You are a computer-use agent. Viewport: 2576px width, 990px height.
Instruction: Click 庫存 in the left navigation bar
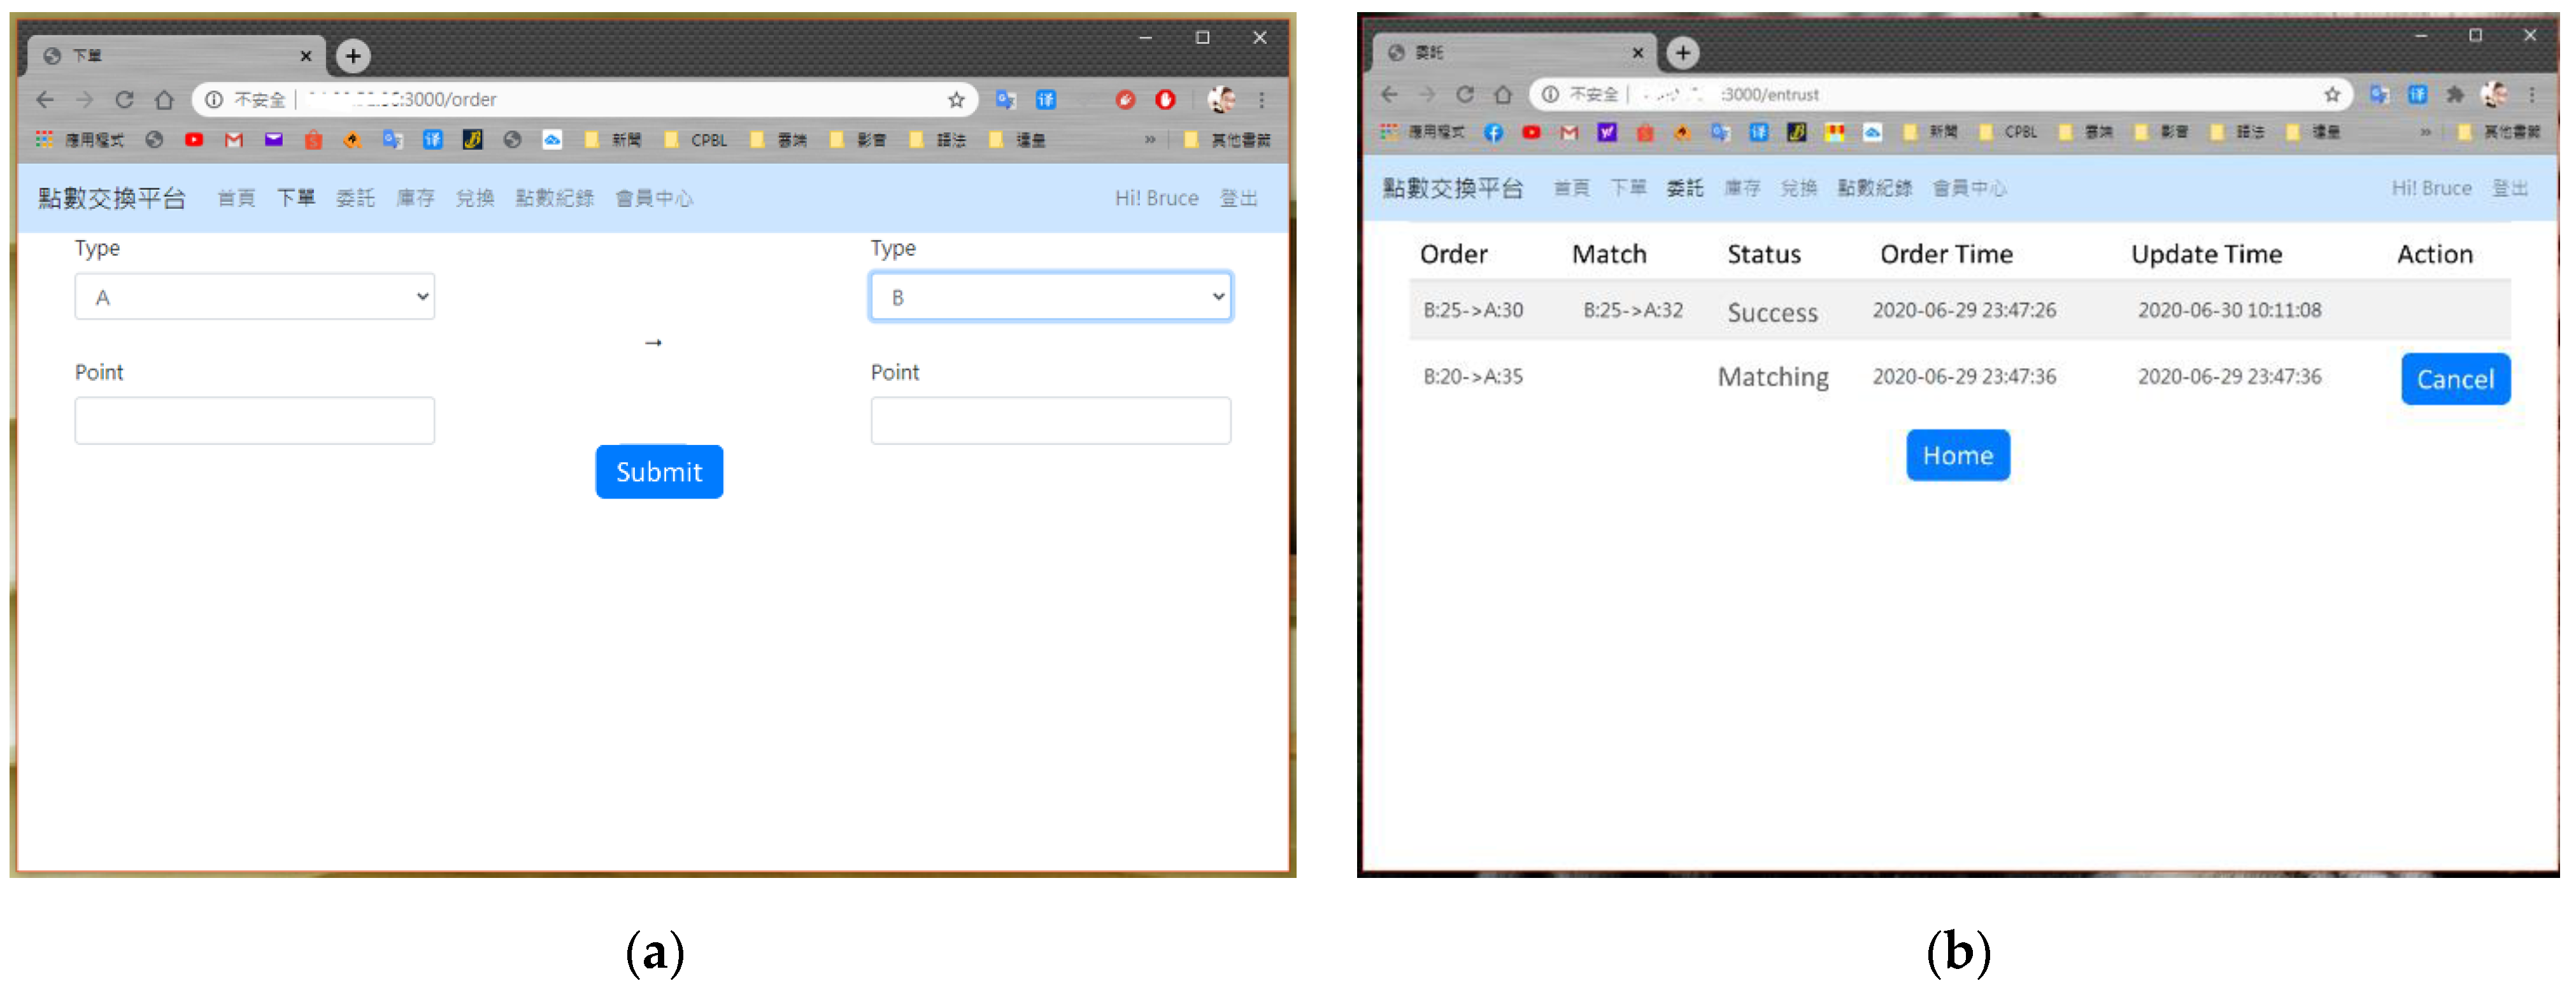pyautogui.click(x=415, y=198)
